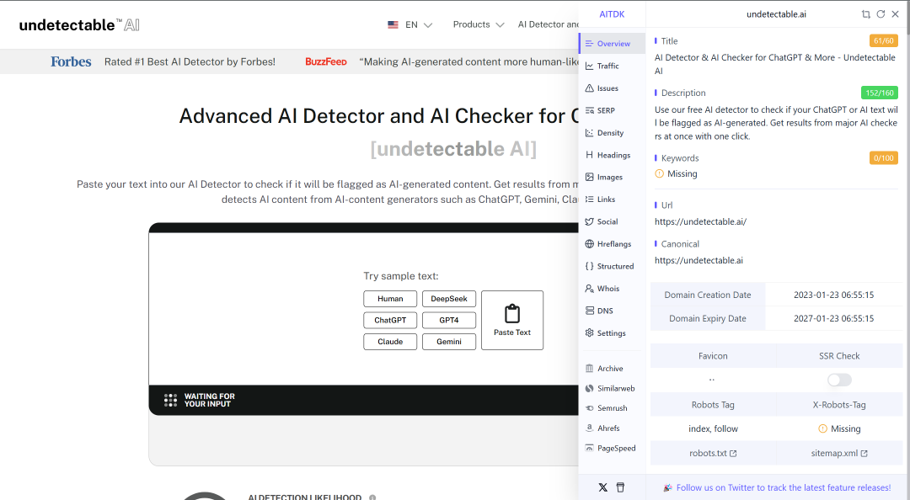Open the Overview section in AITDK sidebar
This screenshot has height=500, width=910.
[613, 44]
